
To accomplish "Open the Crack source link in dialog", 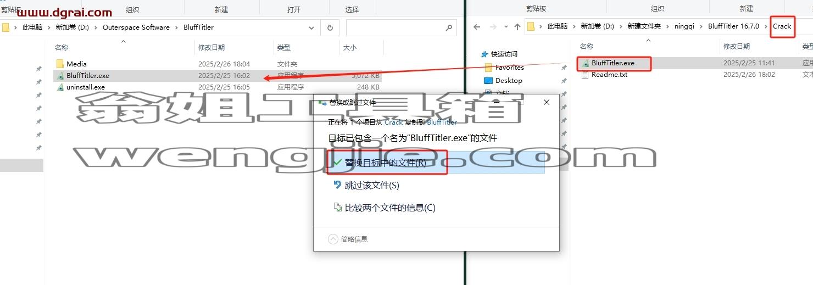I will (x=393, y=122).
